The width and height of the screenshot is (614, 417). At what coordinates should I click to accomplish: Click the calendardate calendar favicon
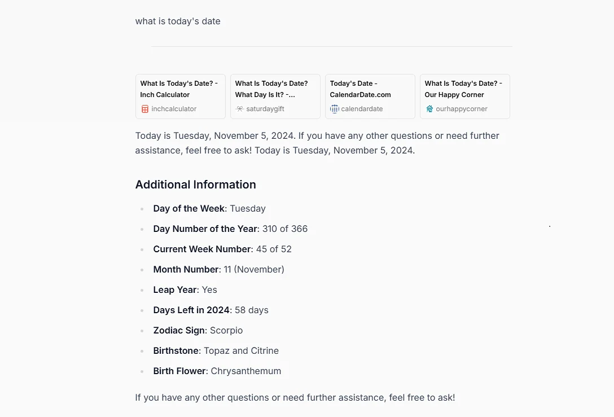click(x=335, y=109)
